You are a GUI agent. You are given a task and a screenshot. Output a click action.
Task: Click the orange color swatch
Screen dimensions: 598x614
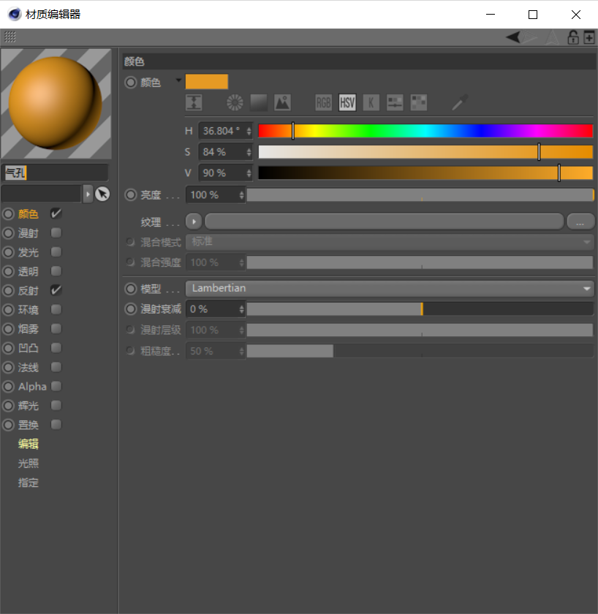[x=207, y=82]
